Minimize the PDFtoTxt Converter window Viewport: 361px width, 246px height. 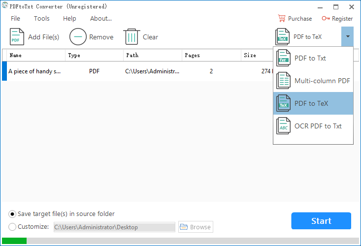[x=320, y=7]
